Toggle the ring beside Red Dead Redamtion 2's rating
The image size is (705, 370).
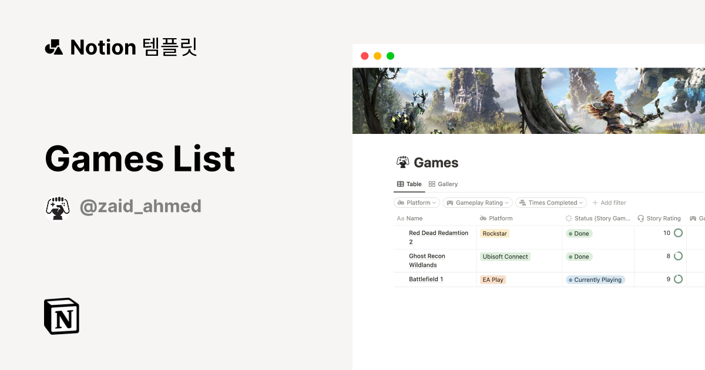pos(677,233)
